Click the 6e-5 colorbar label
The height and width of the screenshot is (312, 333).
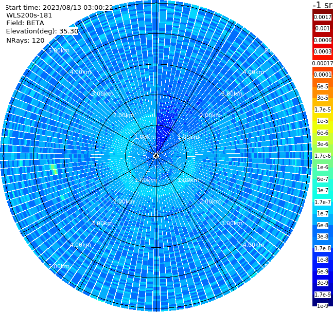point(323,86)
